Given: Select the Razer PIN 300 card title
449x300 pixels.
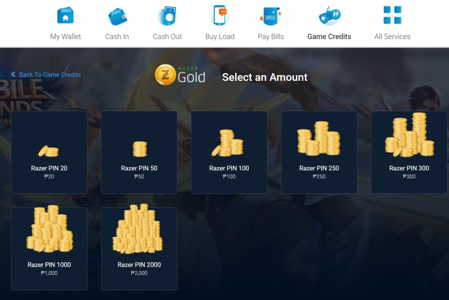Looking at the screenshot, I should [x=409, y=168].
